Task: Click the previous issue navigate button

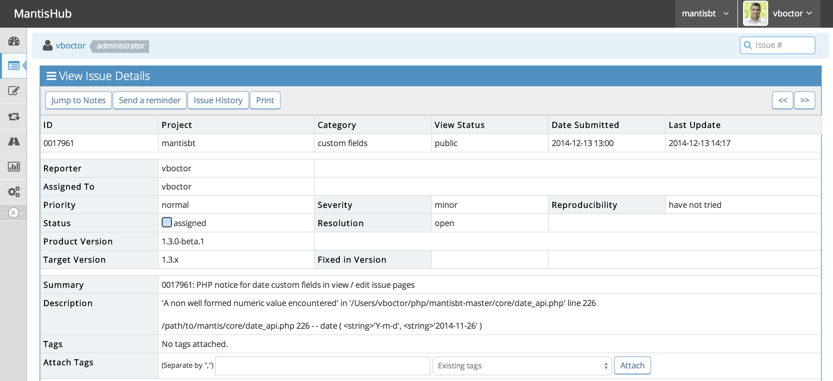Action: coord(783,100)
